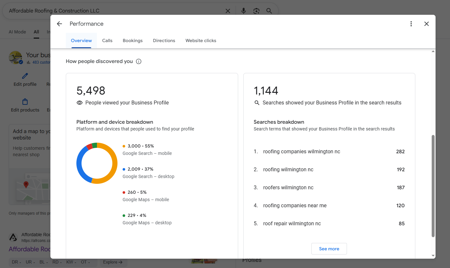
Task: Click the Google search input field
Action: tap(112, 11)
